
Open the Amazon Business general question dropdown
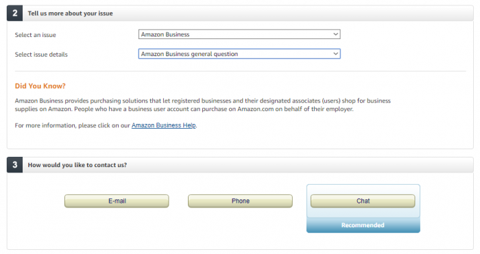239,54
